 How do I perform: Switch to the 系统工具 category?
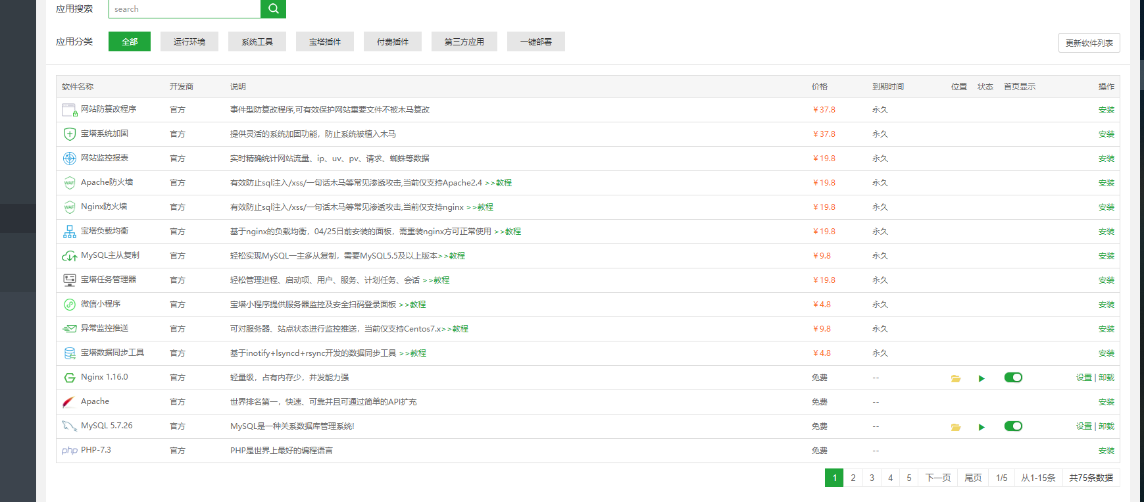(x=257, y=41)
